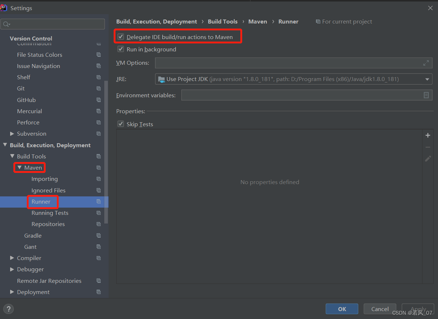This screenshot has width=438, height=319.
Task: Select the Gradle settings page
Action: coord(33,235)
